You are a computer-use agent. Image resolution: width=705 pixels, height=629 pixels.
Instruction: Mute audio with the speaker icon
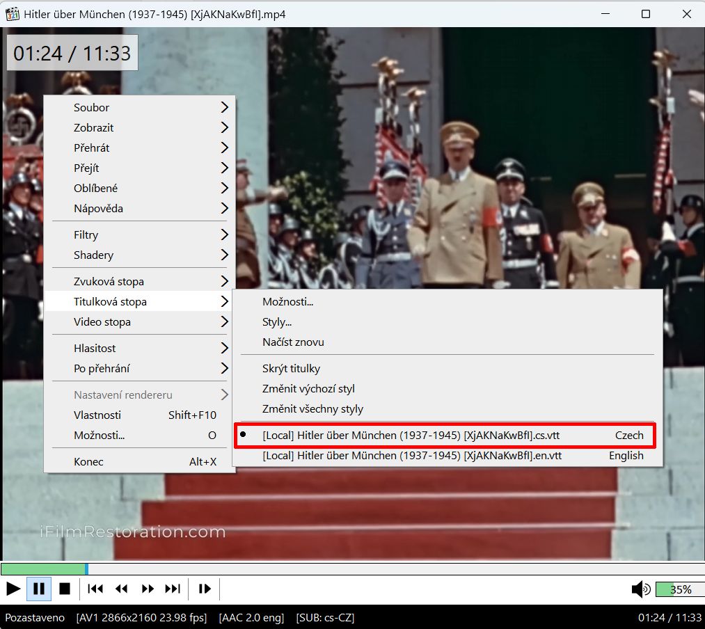point(640,589)
